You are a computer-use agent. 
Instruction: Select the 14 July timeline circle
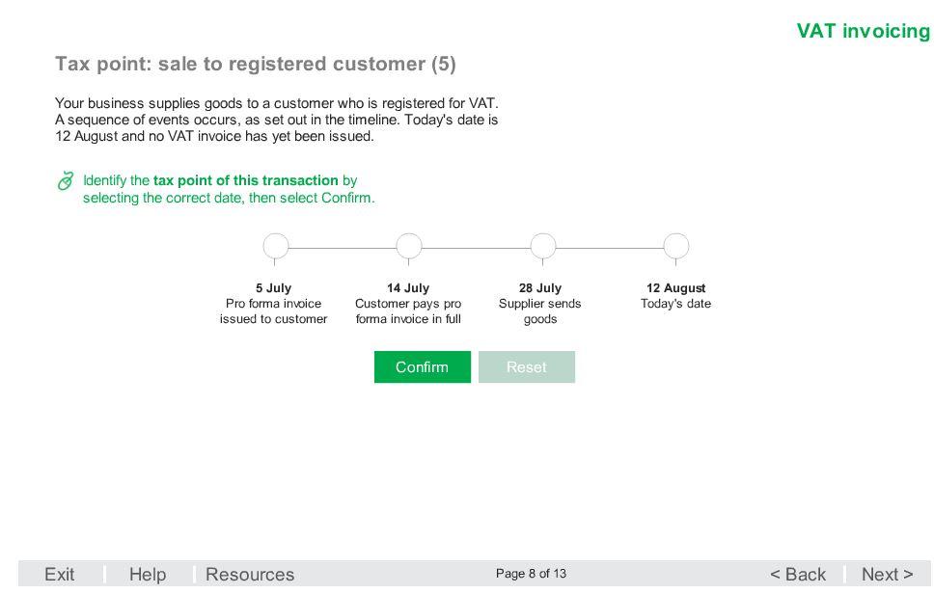point(409,246)
